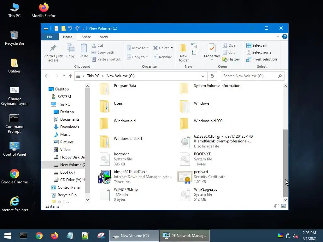Click the muted volume tray icon
This screenshot has height=242, width=323.
coord(295,236)
